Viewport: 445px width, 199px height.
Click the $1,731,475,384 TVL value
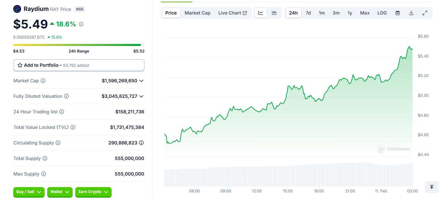[127, 127]
